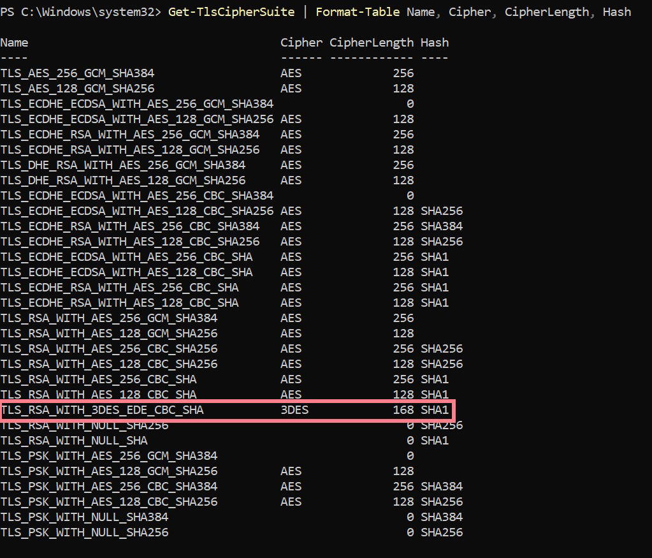Click the Name column header
The height and width of the screenshot is (558, 652).
[x=14, y=43]
